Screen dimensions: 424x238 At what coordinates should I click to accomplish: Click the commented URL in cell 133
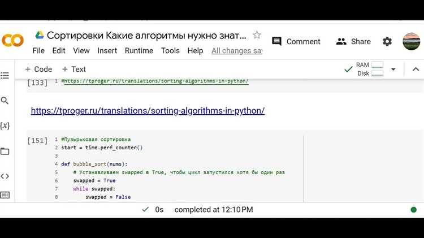[x=155, y=81]
